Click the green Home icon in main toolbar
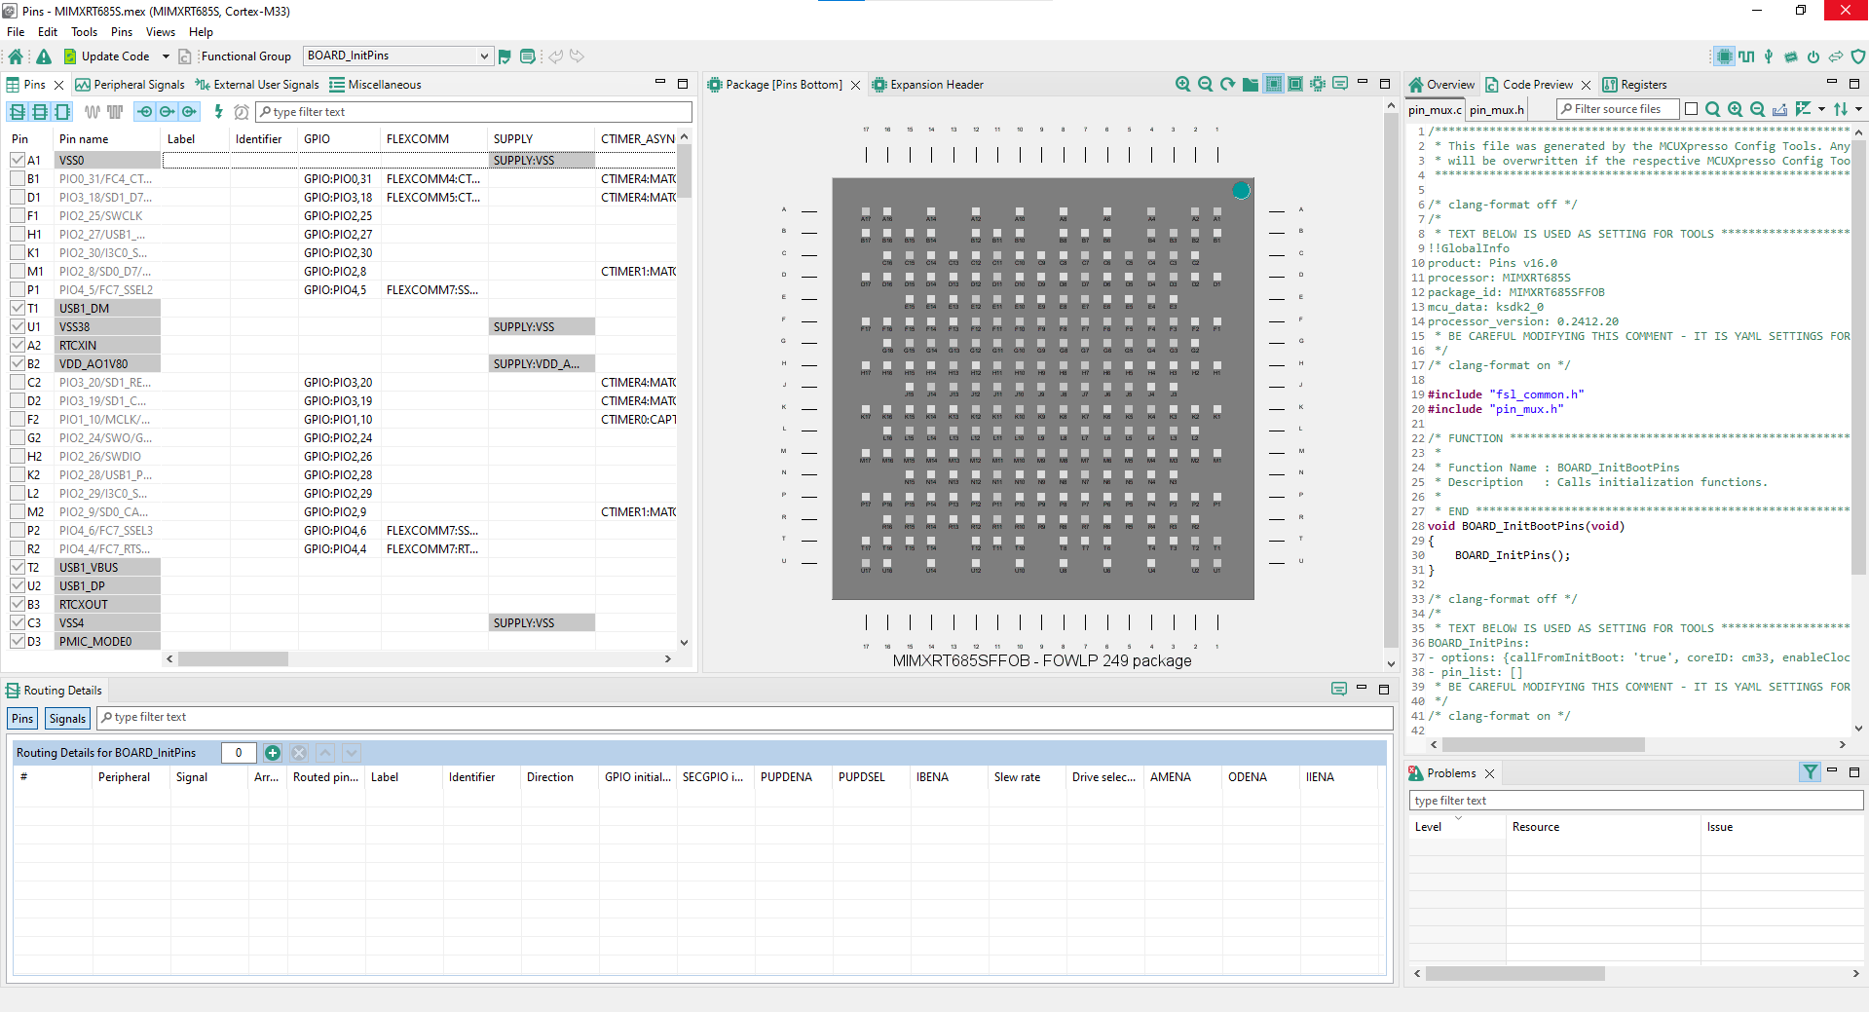The width and height of the screenshot is (1869, 1012). click(16, 56)
